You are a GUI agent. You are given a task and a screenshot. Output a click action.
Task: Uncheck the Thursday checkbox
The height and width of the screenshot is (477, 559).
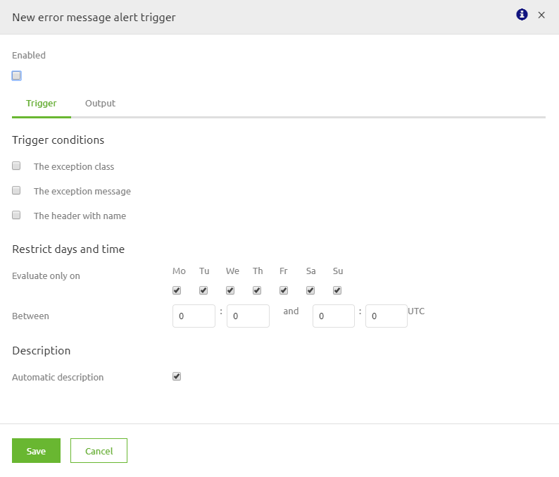[257, 290]
